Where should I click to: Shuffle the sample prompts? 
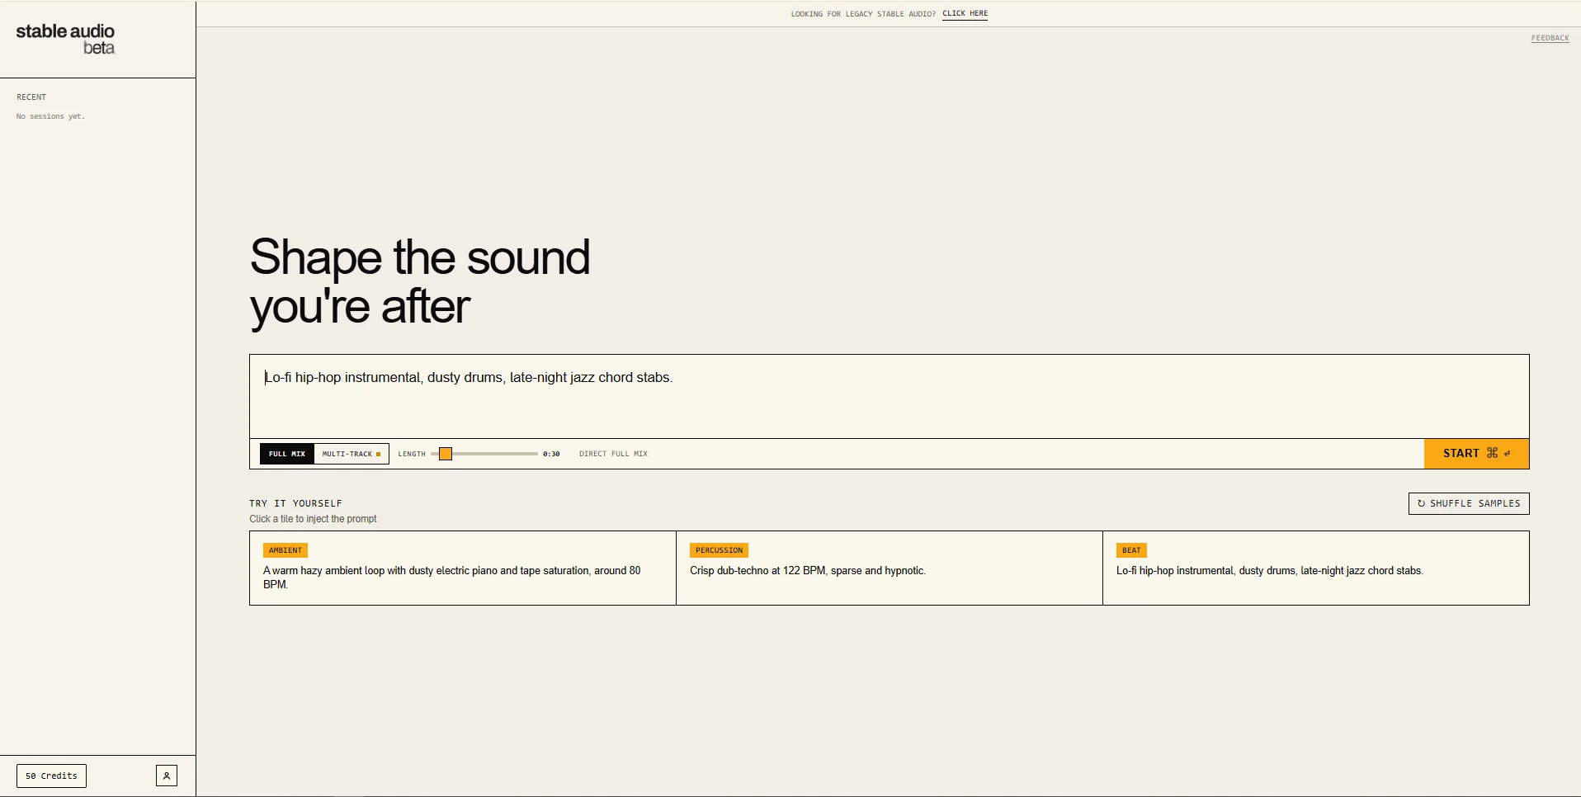click(x=1469, y=503)
